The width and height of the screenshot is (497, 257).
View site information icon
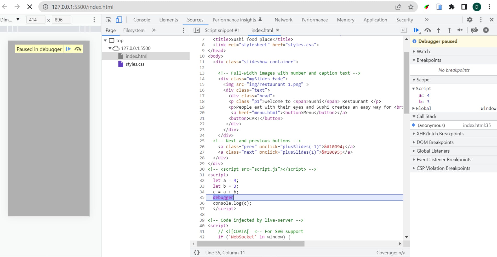click(45, 7)
